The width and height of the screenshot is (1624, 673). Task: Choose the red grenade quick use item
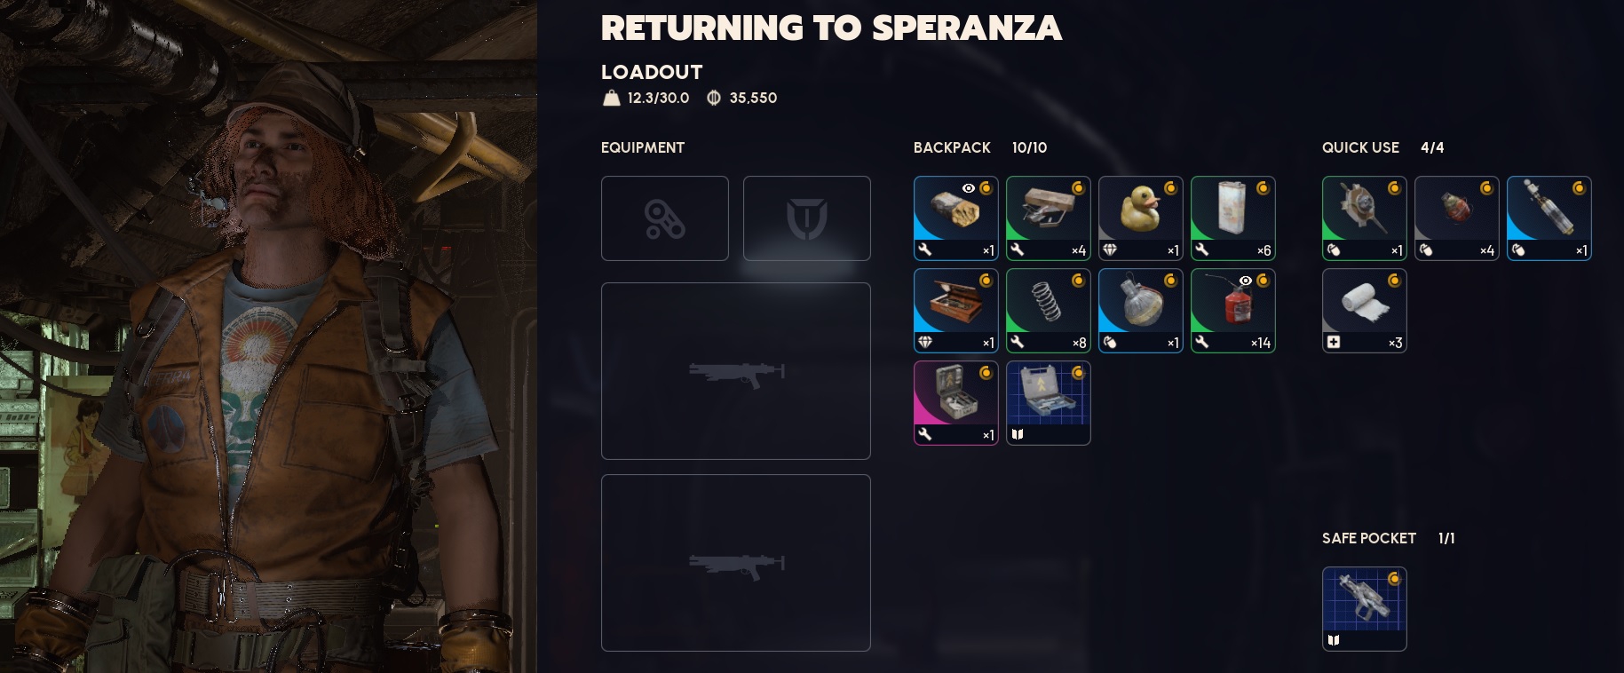pos(1456,218)
